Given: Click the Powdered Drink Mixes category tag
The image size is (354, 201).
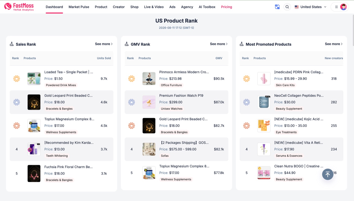Looking at the screenshot, I should [61, 85].
